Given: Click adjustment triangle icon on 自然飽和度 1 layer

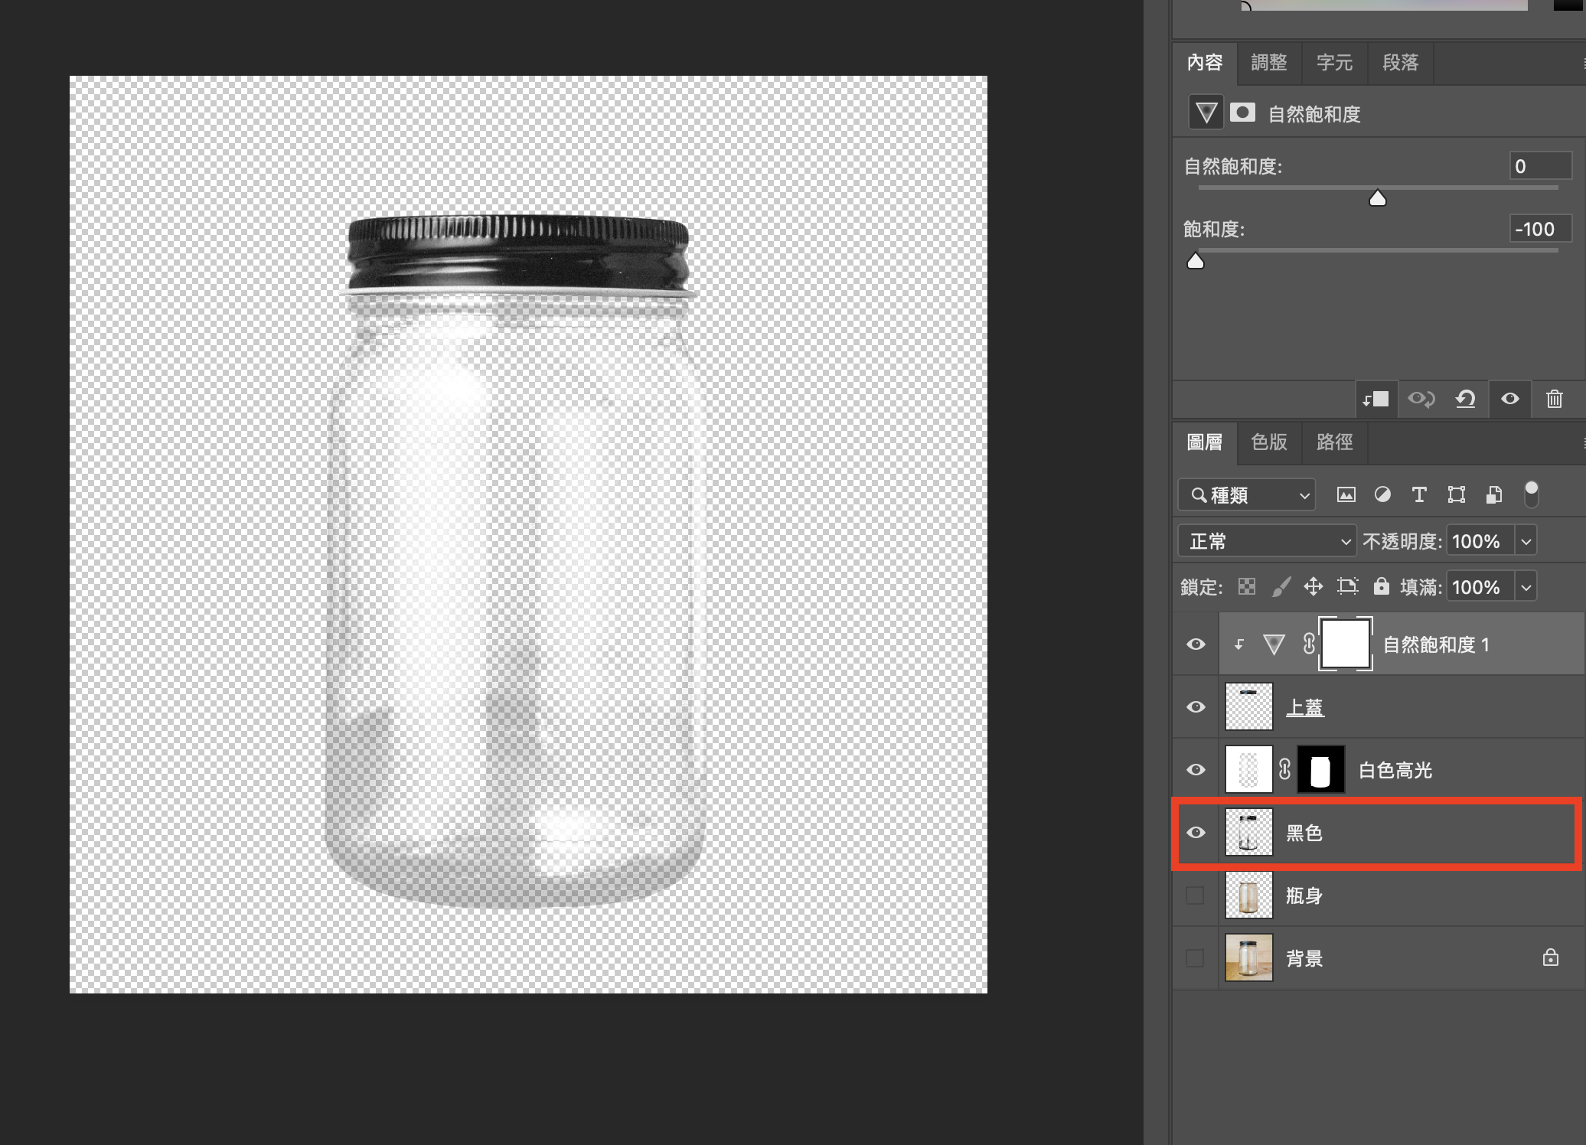Looking at the screenshot, I should tap(1274, 644).
